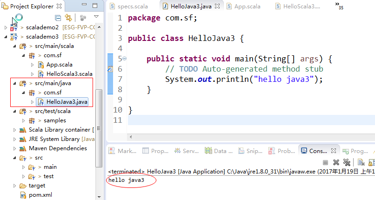Open the Progress view tab
The image size is (375, 200).
[355, 151]
